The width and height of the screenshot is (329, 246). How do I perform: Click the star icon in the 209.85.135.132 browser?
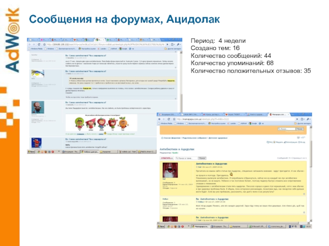point(44,44)
